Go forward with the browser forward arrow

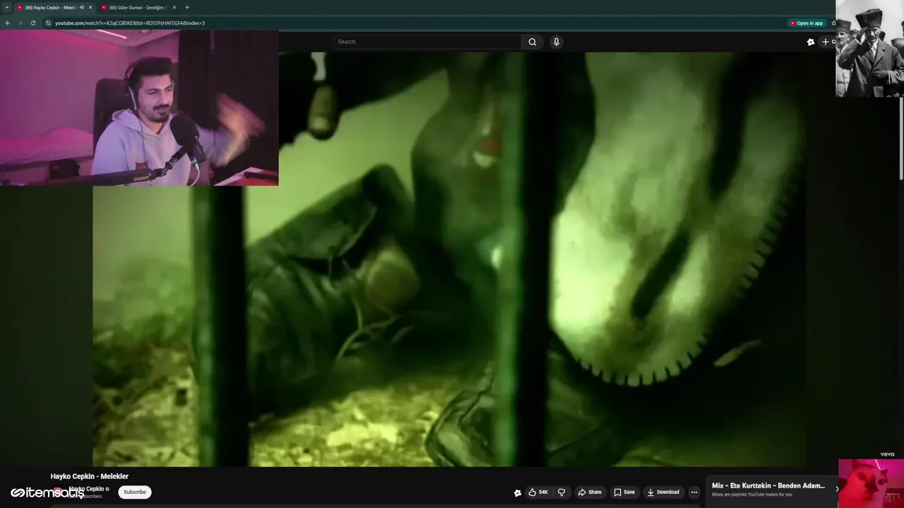20,23
